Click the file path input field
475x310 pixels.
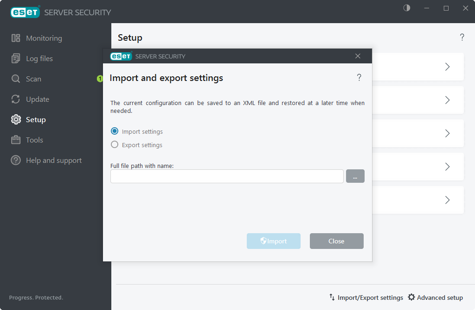coord(227,176)
